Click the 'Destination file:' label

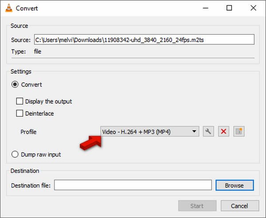point(31,186)
